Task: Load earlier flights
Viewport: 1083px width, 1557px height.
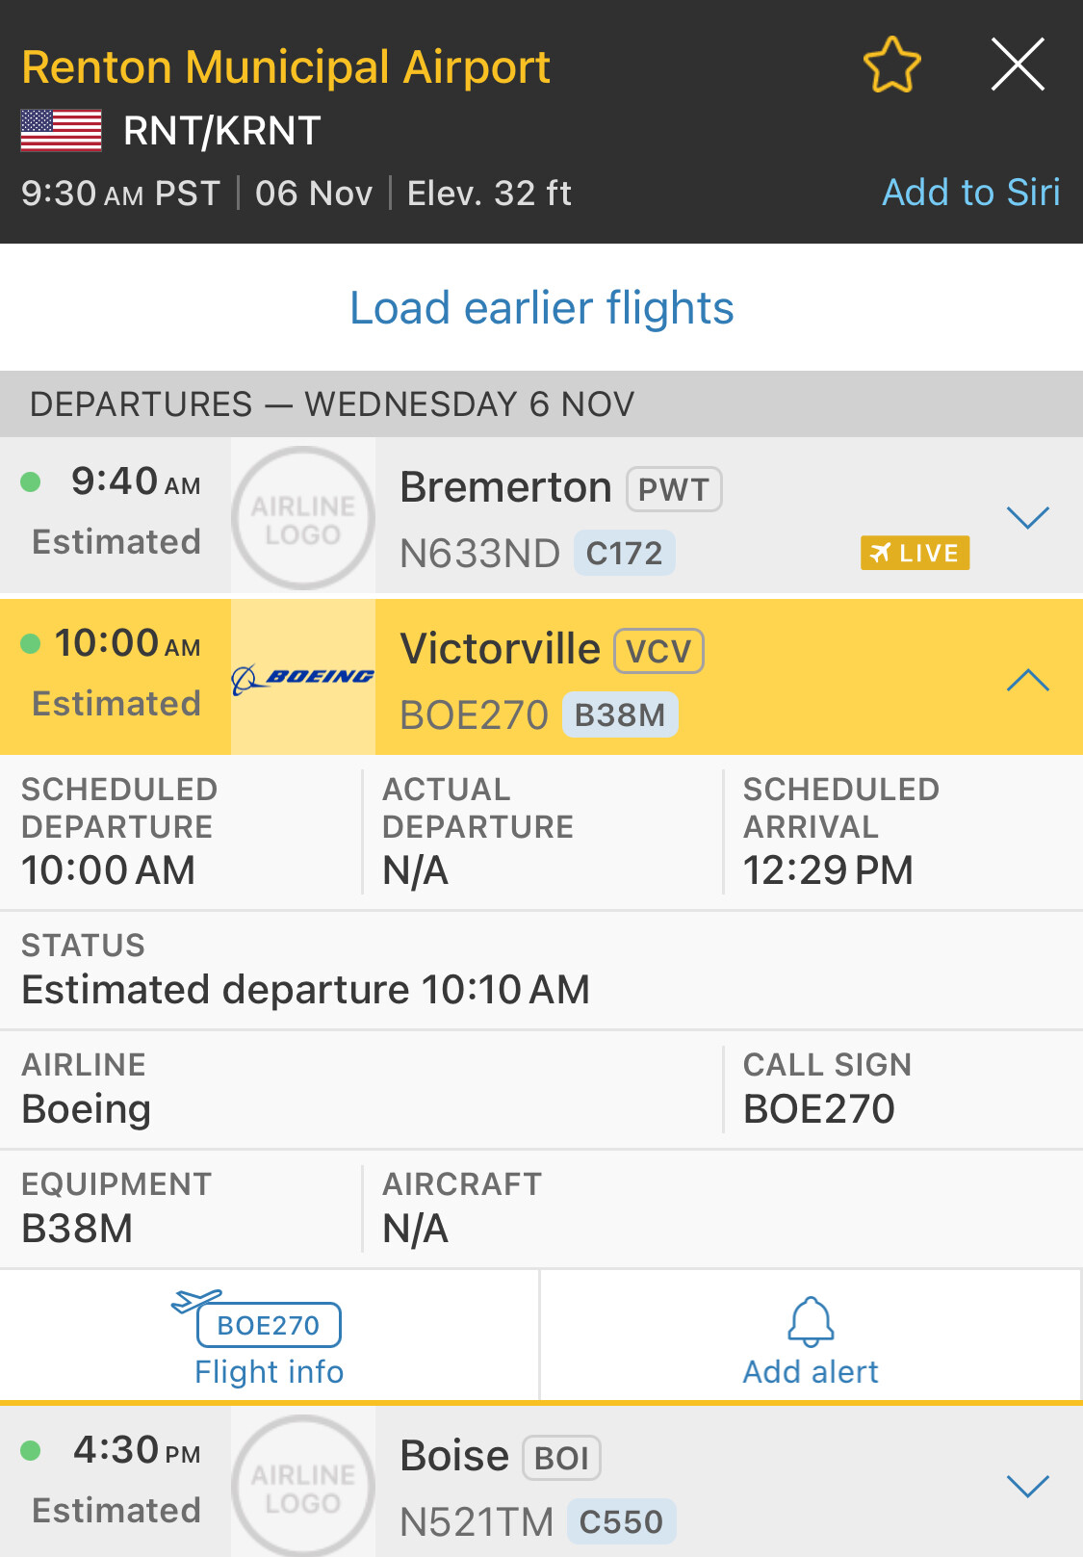Action: coord(541,308)
